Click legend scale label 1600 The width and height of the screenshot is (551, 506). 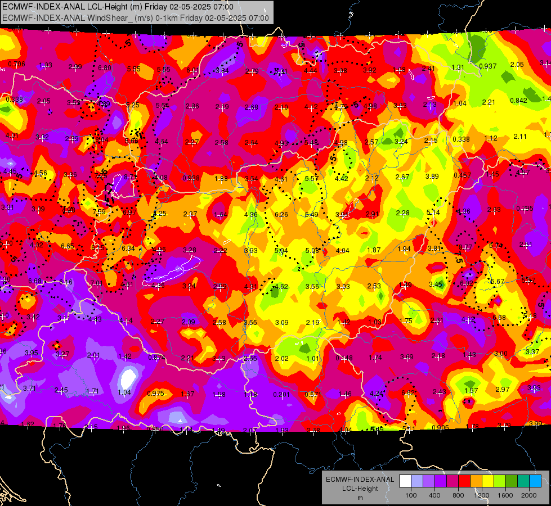point(505,495)
